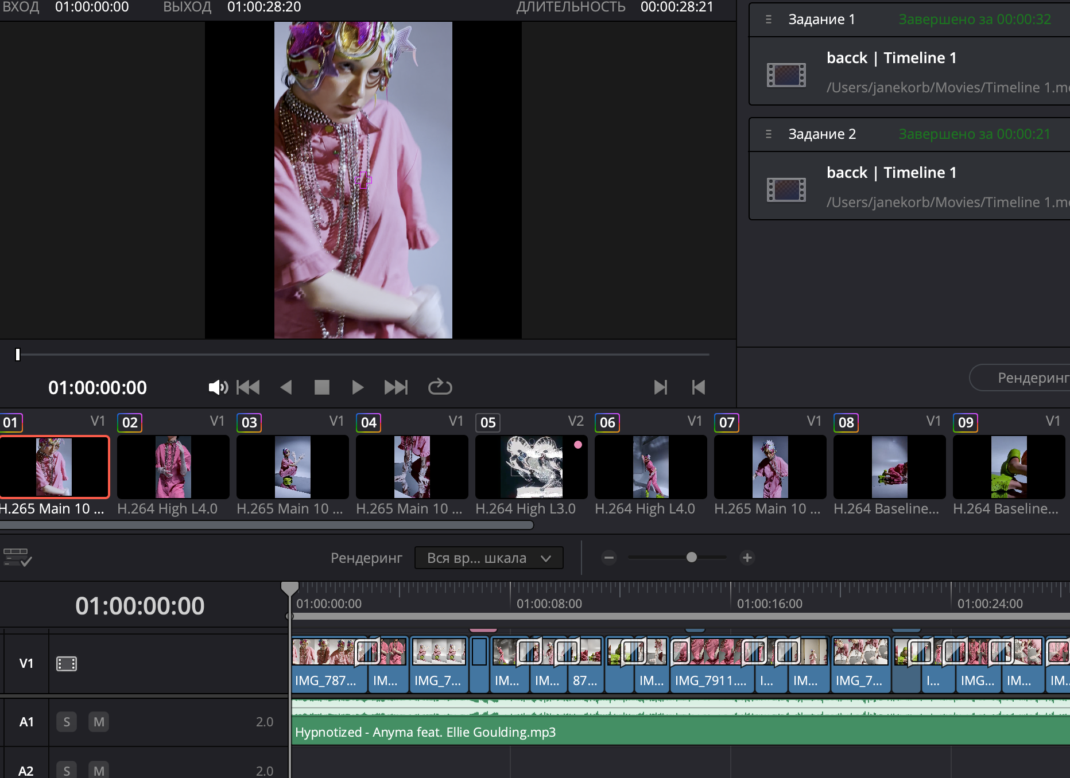Click the ДЛИТЕЛЬНОСТЬ value 00:00:28:21

click(677, 7)
